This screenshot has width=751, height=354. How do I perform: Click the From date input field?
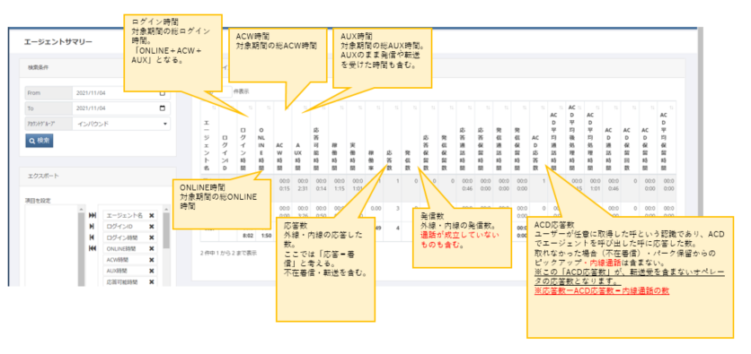121,93
